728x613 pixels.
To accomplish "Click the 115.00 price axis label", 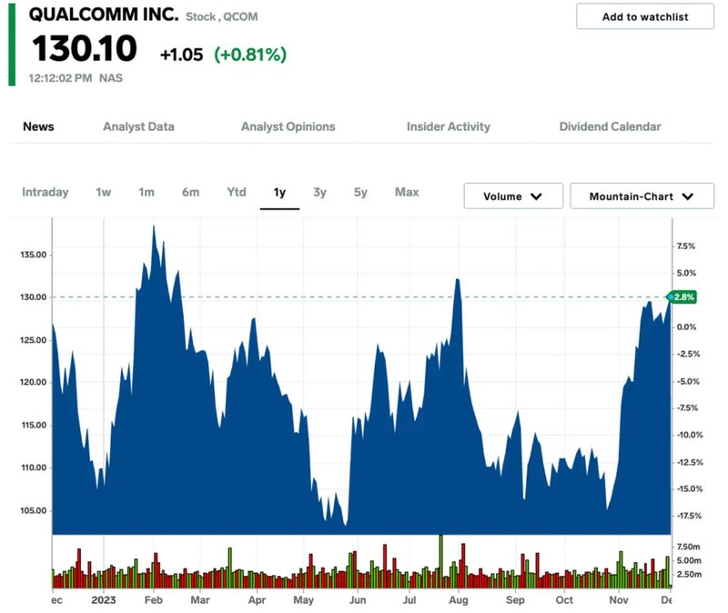I will pyautogui.click(x=34, y=425).
